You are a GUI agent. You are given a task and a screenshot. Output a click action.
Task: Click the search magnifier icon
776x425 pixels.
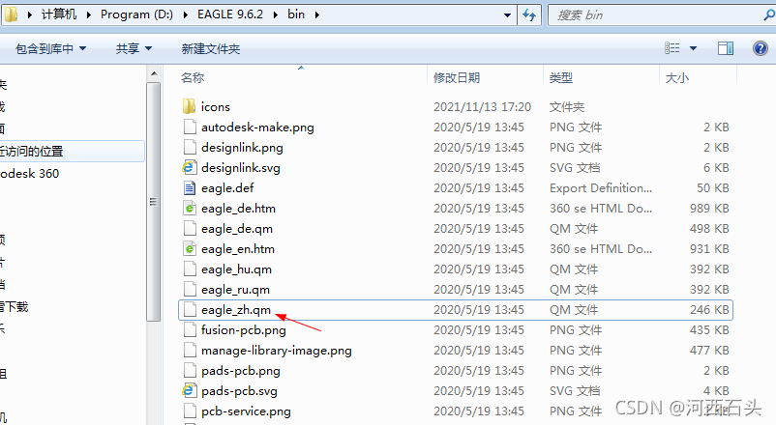click(x=769, y=15)
